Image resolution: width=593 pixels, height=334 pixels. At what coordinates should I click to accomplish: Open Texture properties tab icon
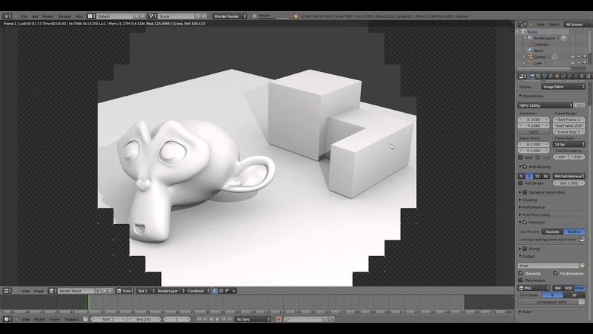click(588, 76)
